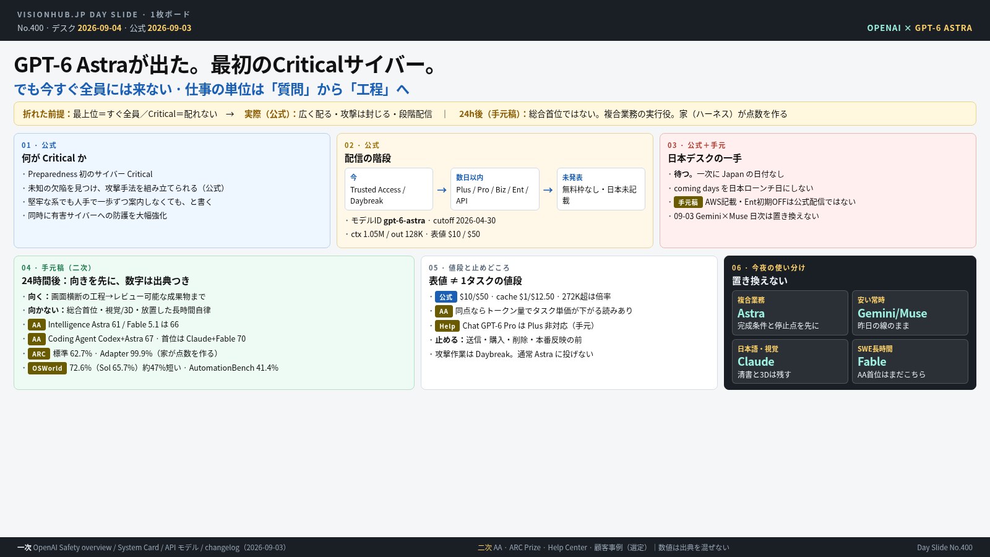Image resolution: width=990 pixels, height=557 pixels.
Task: Select the Gemini/Muse 安い常時 card
Action: point(910,313)
